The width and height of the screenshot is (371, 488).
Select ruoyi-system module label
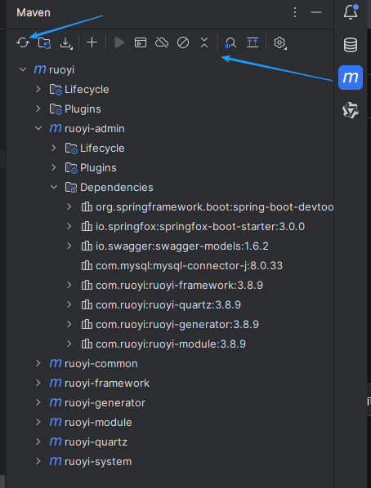pos(98,462)
